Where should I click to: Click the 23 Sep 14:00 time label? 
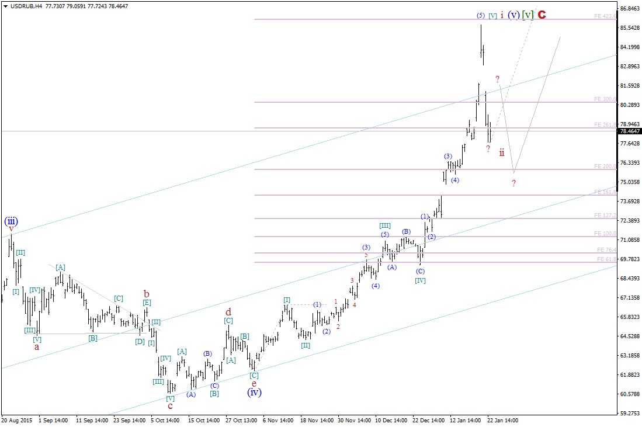coord(129,421)
